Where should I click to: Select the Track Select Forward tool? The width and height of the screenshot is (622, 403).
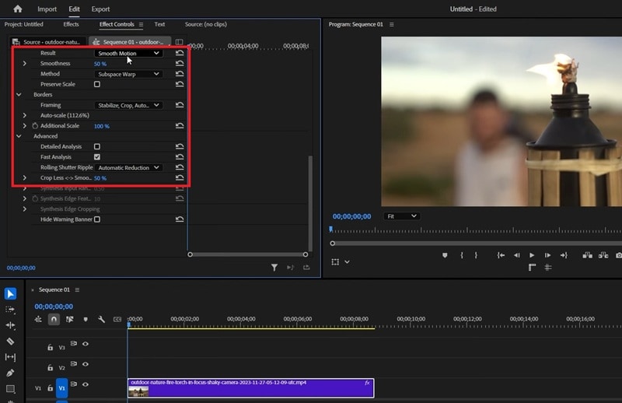coord(10,310)
